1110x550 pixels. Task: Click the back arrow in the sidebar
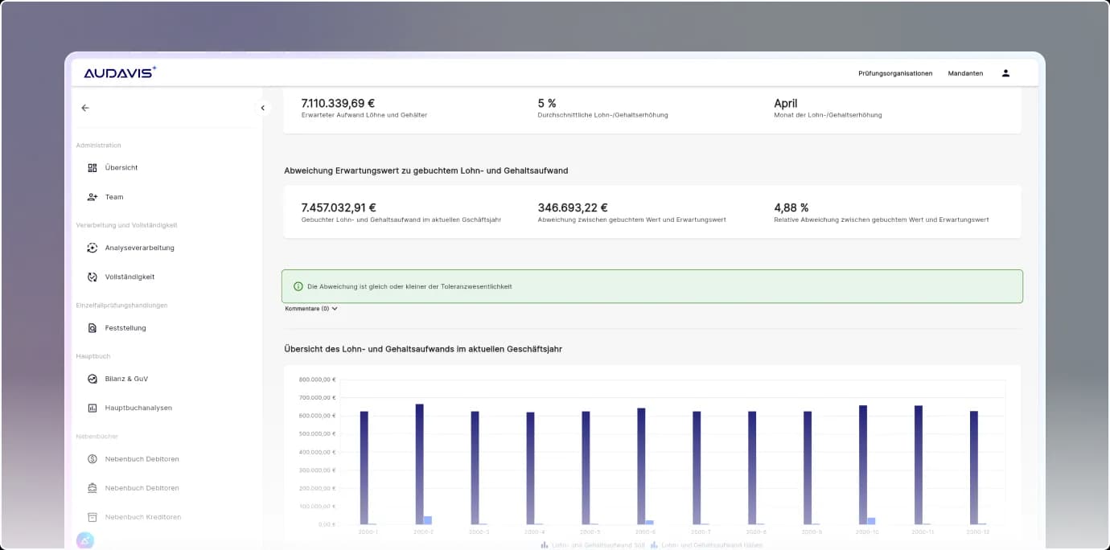[85, 108]
